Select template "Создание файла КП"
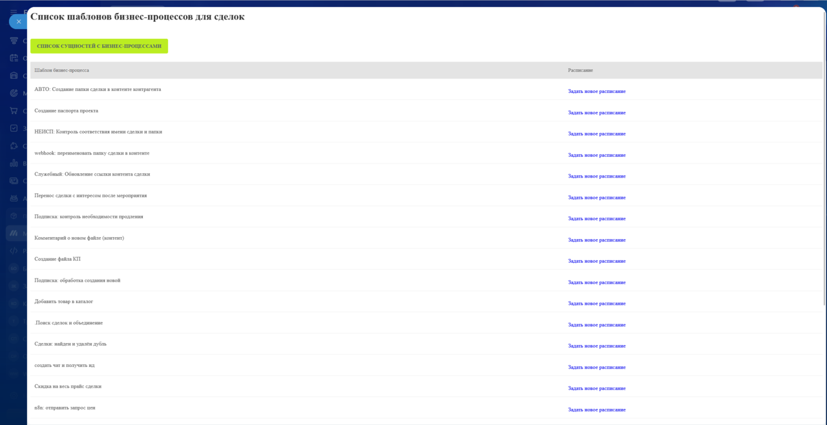 [x=58, y=259]
